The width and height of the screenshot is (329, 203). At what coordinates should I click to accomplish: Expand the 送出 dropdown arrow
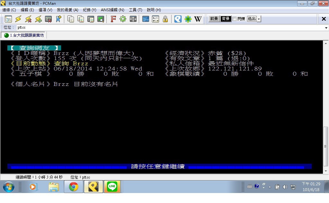[259, 19]
